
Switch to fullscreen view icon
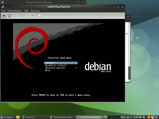point(40,16)
